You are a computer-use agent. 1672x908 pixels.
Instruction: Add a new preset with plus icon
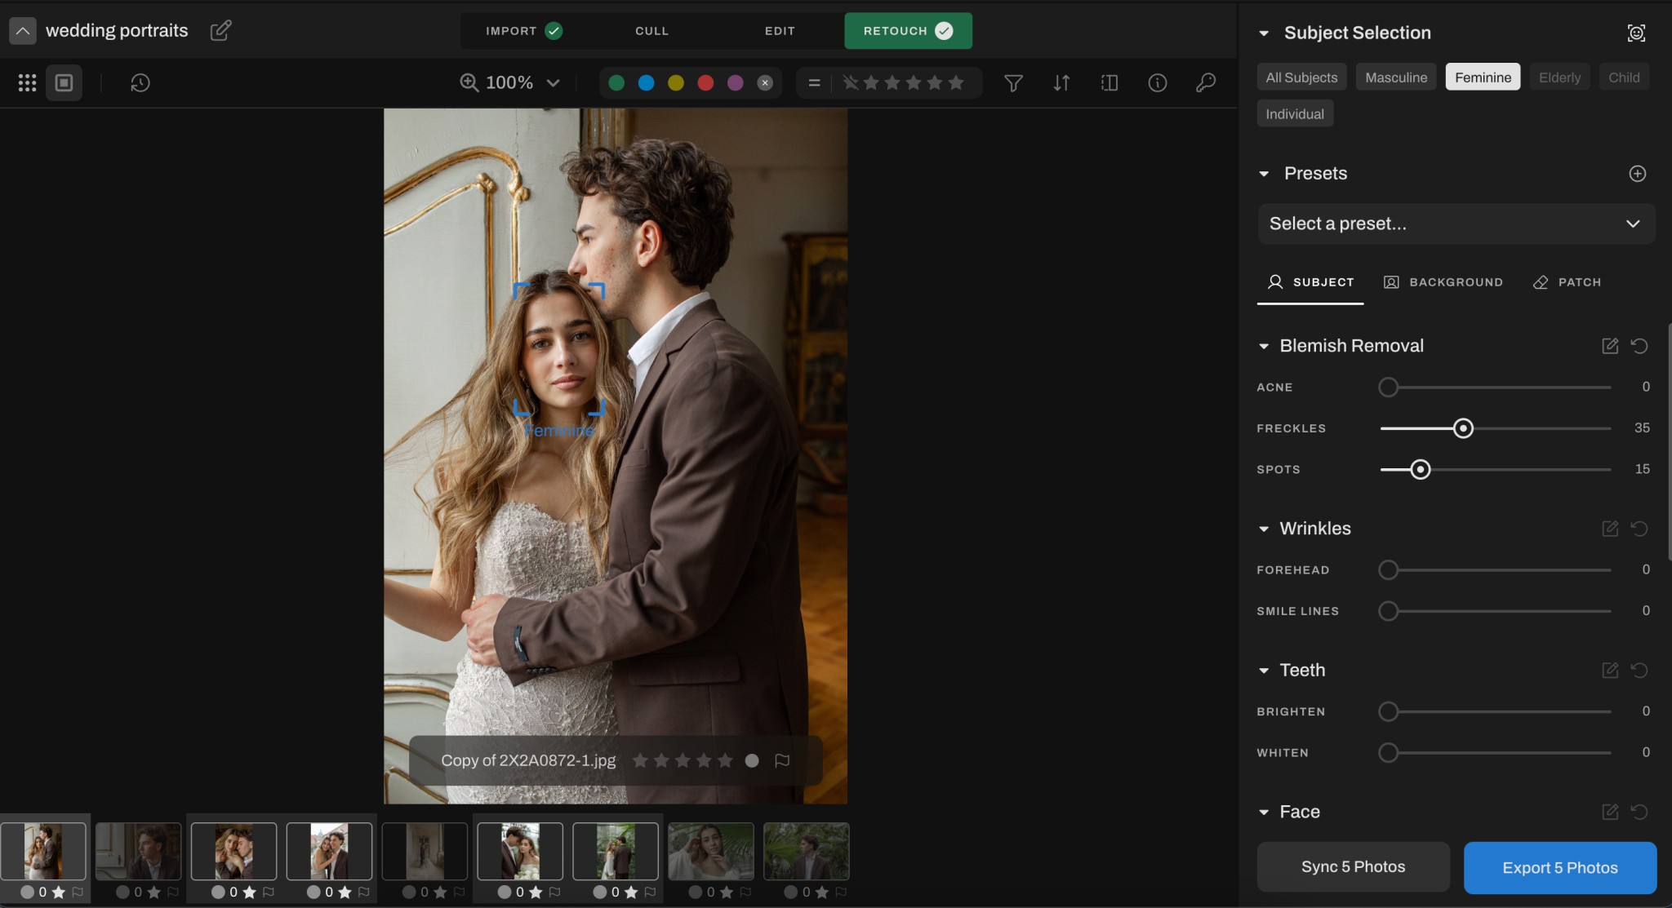(x=1637, y=173)
